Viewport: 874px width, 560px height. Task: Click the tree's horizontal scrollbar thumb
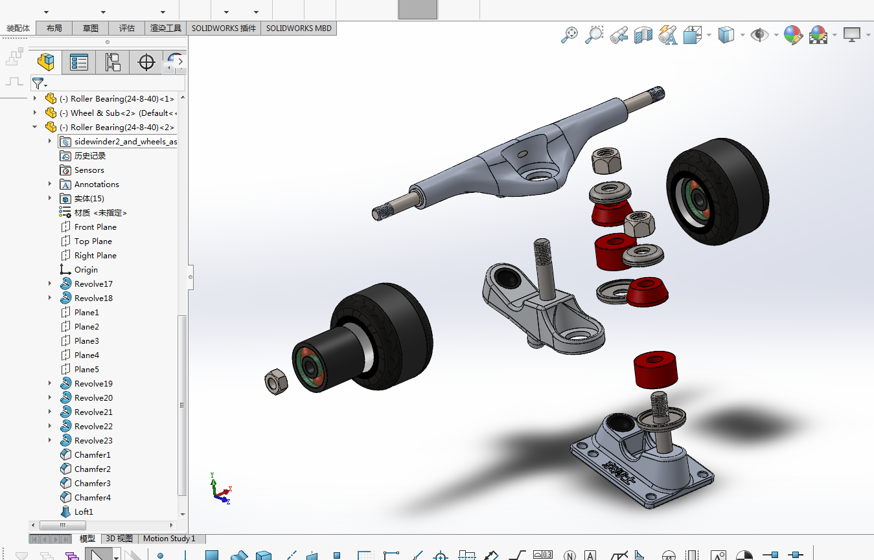63,525
